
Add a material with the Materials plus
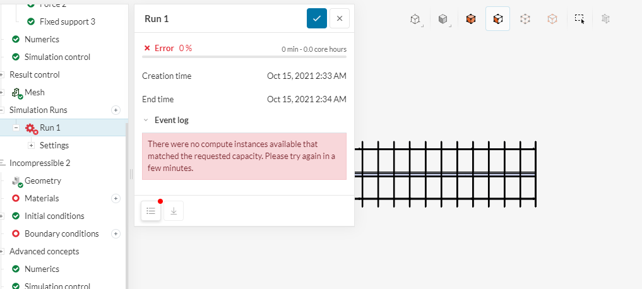point(116,198)
